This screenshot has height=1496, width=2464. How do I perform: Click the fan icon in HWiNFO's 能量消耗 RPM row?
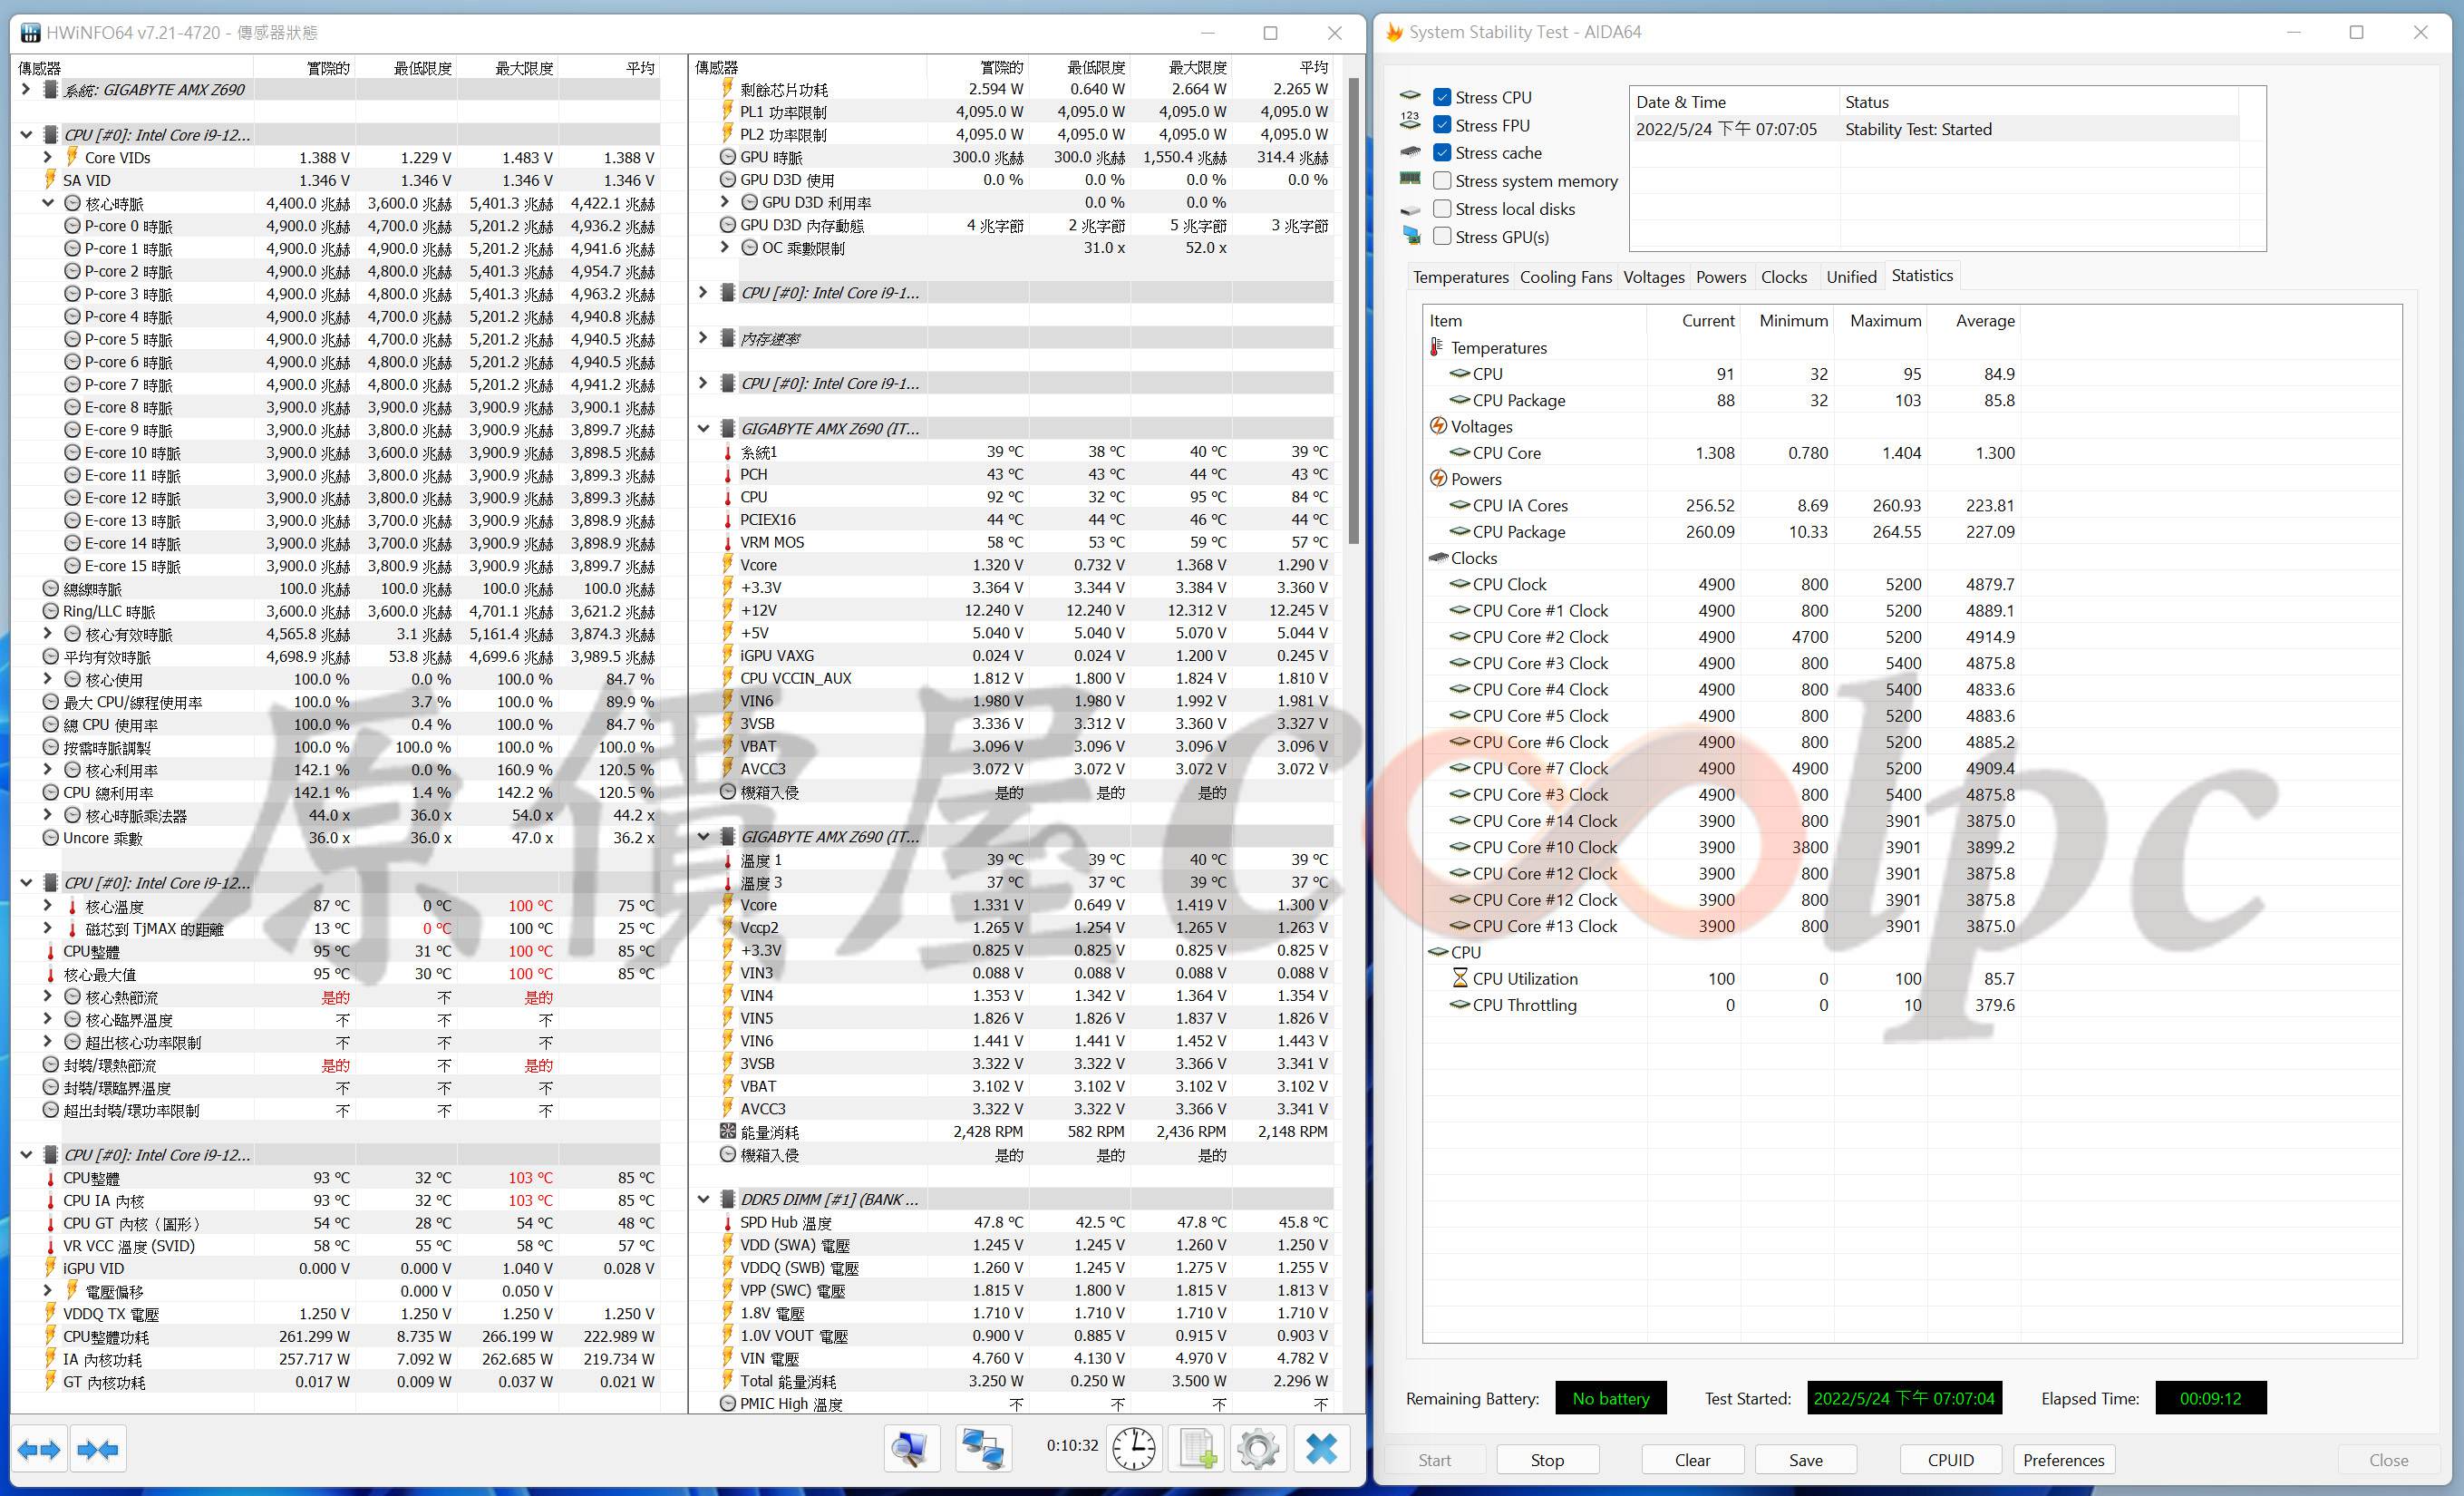[728, 1132]
